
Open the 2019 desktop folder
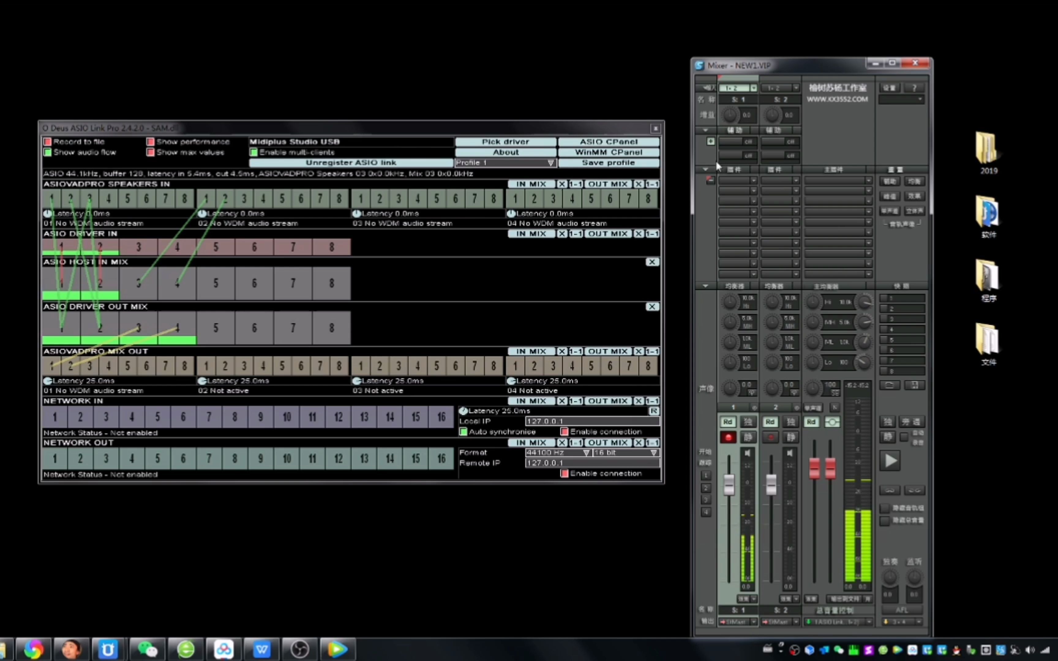pyautogui.click(x=989, y=153)
